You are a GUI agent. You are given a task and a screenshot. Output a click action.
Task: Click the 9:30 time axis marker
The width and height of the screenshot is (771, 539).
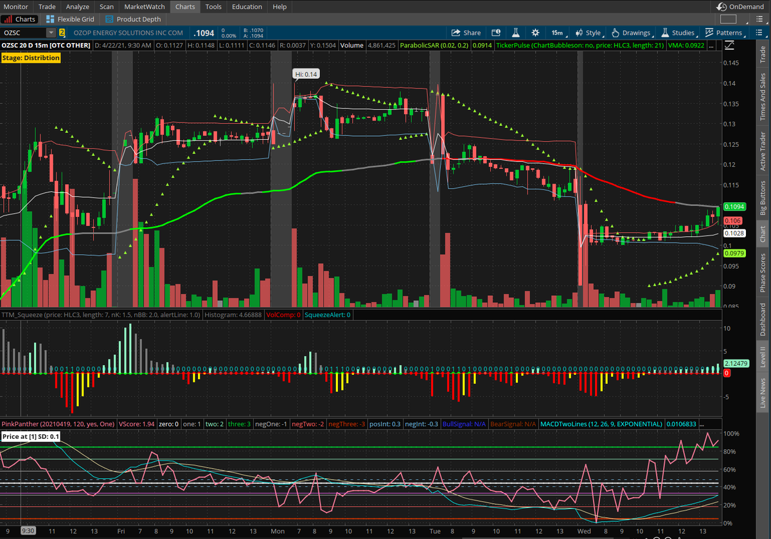(x=28, y=532)
